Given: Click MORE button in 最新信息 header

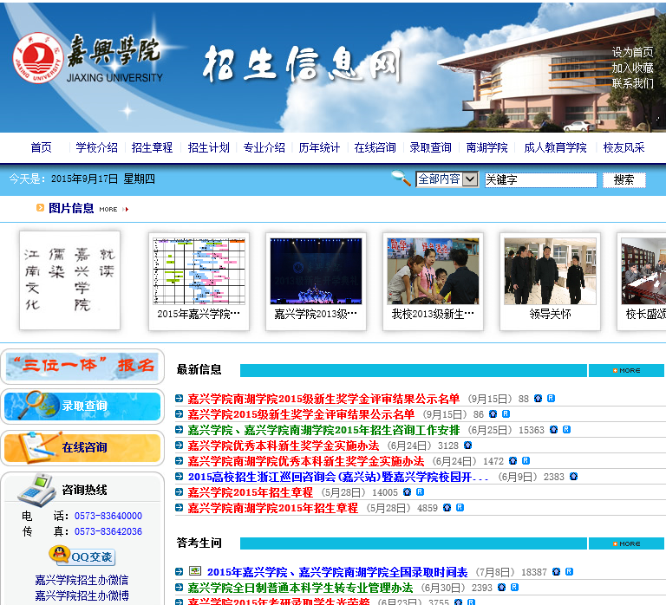Looking at the screenshot, I should (626, 371).
